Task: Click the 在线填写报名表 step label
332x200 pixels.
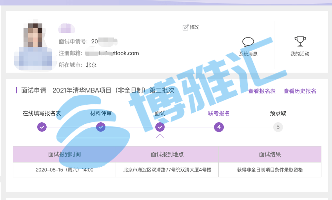Action: 42,113
